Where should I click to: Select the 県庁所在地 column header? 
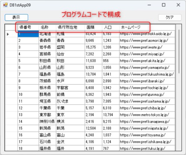point(71,27)
